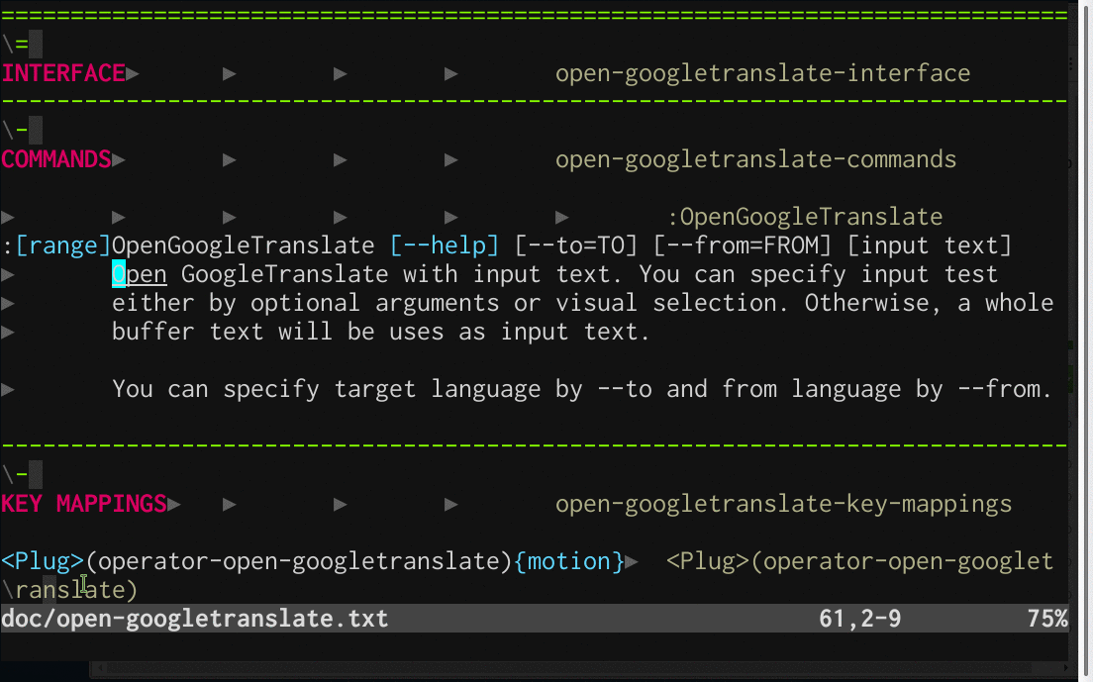Image resolution: width=1093 pixels, height=682 pixels.
Task: Click the tab marker right after COMMANDS
Action: coord(119,160)
